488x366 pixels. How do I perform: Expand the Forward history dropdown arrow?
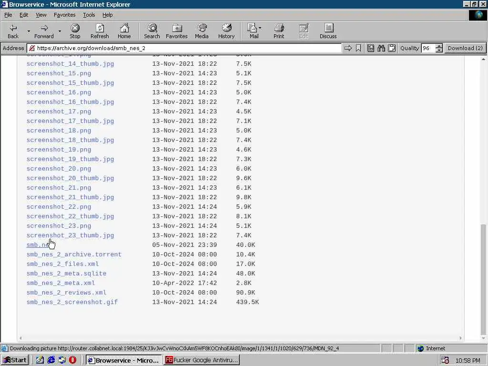pyautogui.click(x=60, y=31)
